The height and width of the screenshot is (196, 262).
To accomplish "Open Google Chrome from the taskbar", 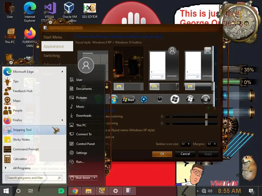I will click(x=75, y=191).
